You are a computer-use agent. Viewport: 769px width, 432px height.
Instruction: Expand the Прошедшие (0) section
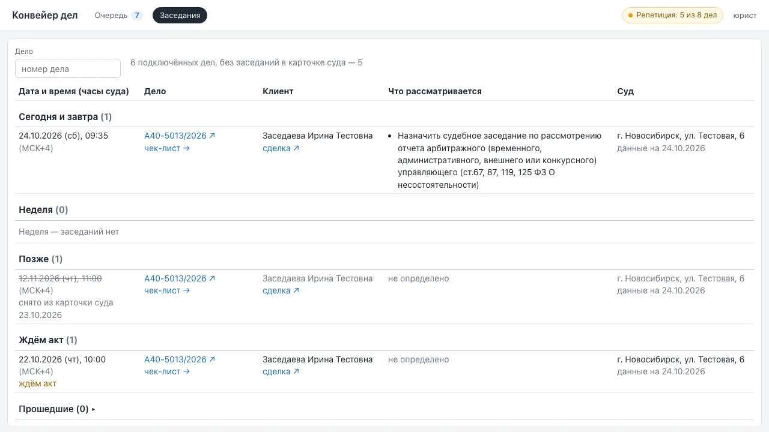coord(57,409)
